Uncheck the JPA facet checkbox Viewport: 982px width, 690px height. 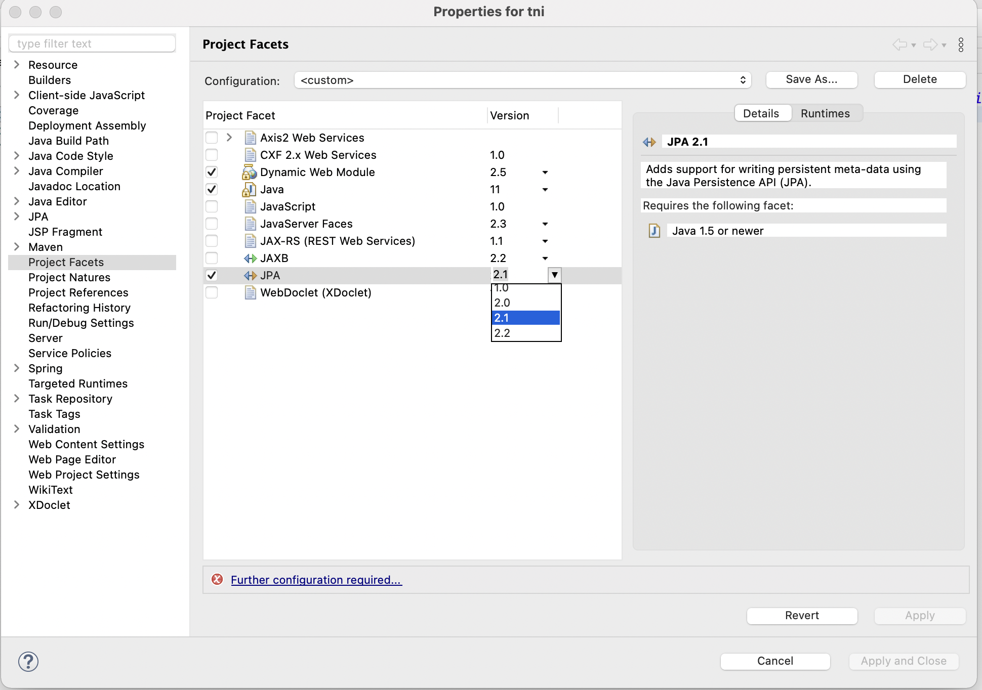coord(212,276)
